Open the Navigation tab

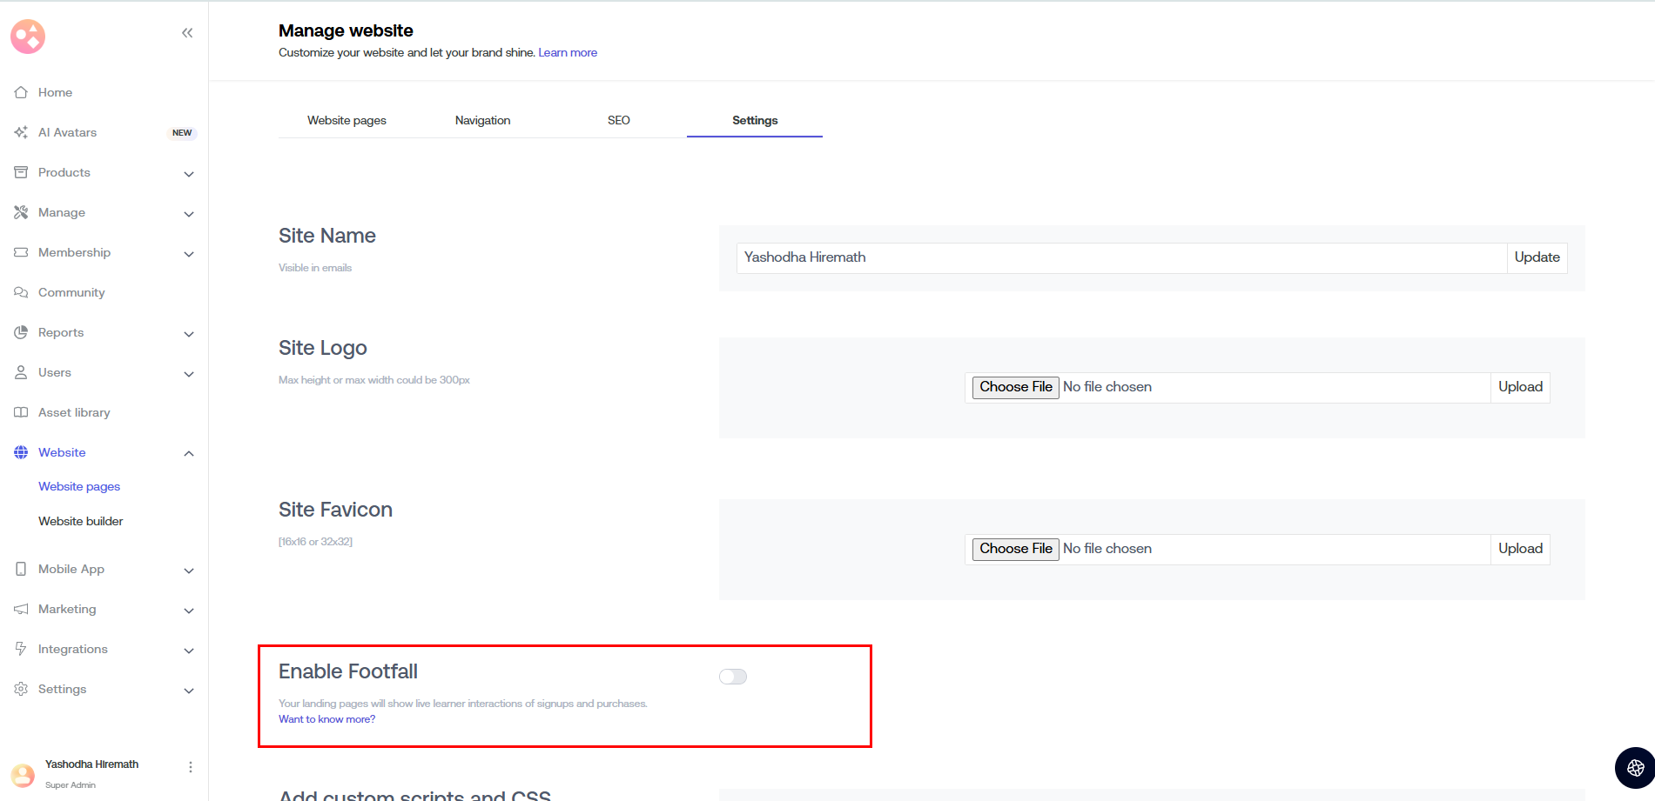pos(482,120)
